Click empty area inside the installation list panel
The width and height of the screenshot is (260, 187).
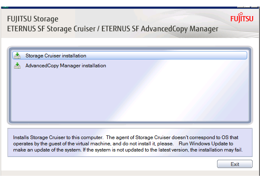[130, 96]
